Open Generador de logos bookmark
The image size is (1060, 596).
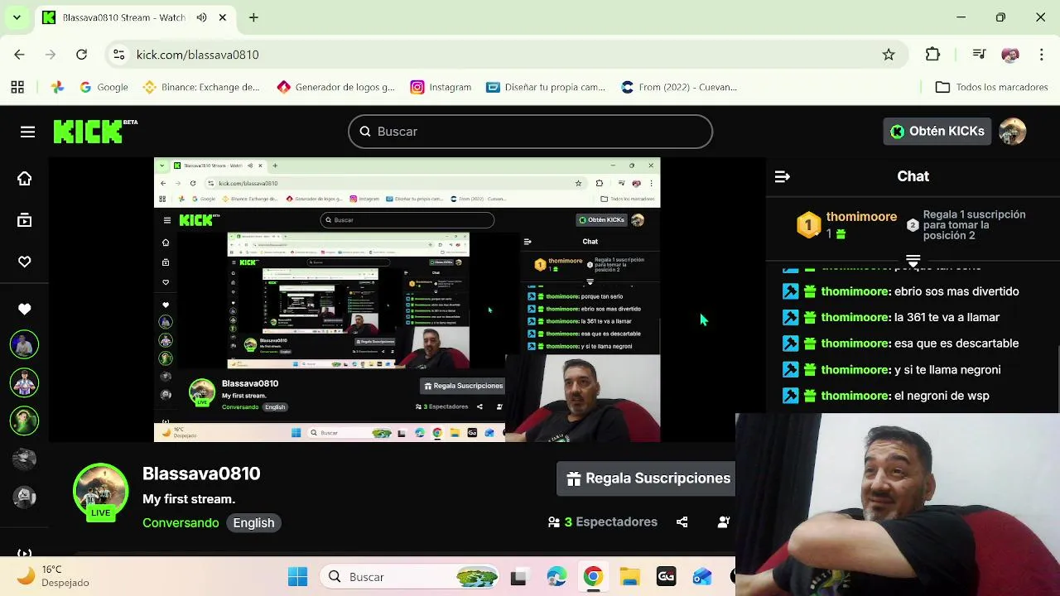coord(336,87)
